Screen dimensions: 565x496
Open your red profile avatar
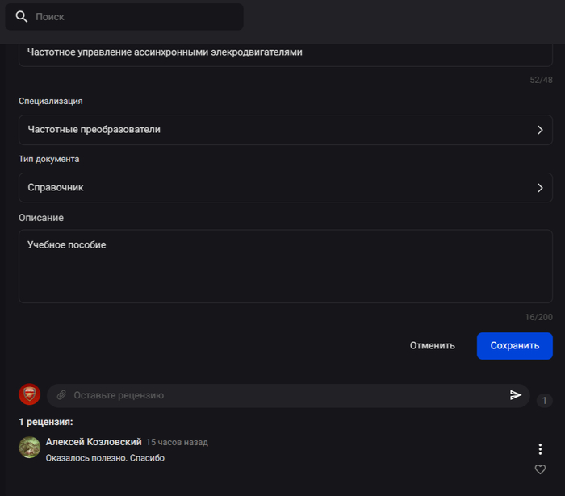click(x=30, y=394)
